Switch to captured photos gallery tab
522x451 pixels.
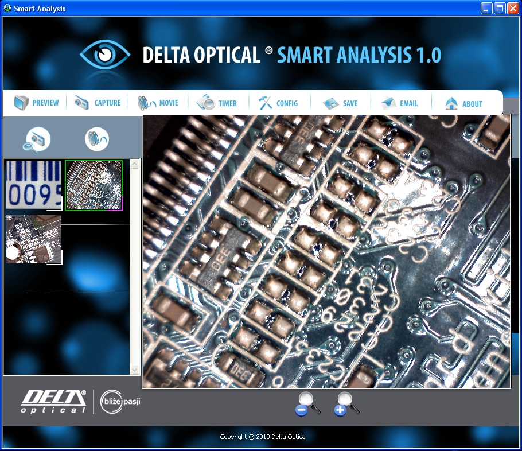tap(38, 139)
